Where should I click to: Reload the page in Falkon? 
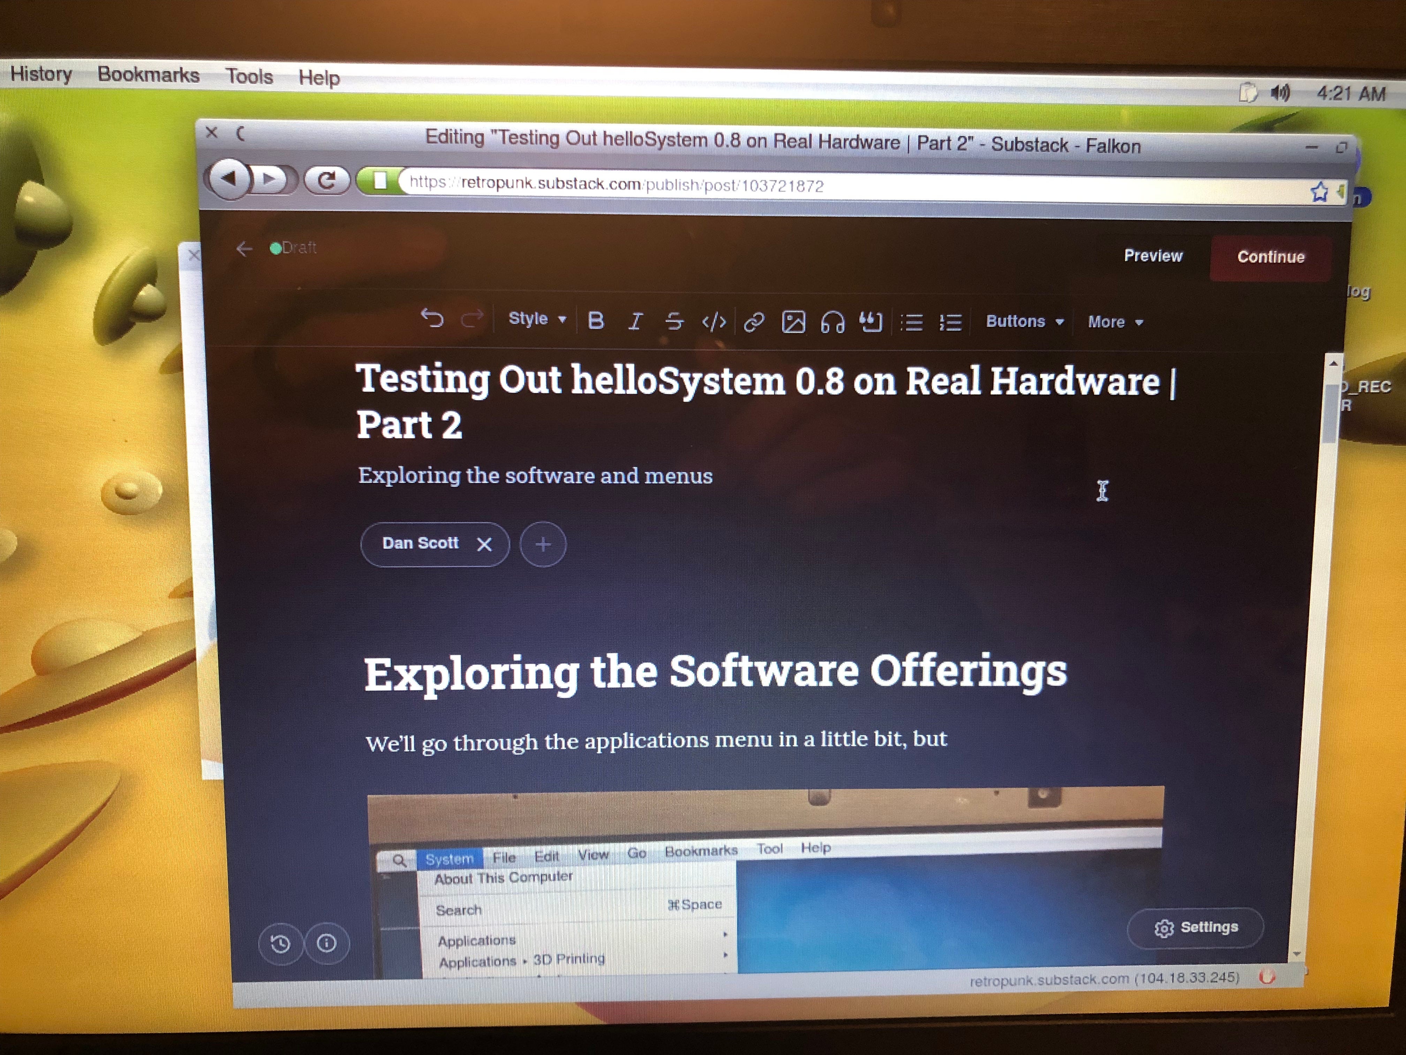click(x=326, y=181)
